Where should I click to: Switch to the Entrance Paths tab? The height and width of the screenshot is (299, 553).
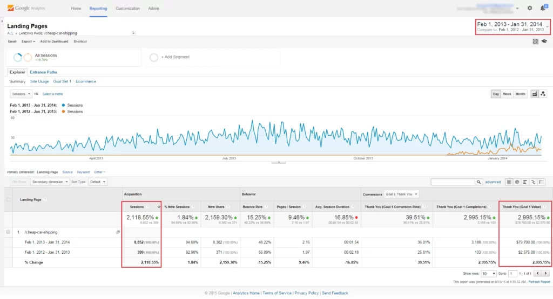click(x=43, y=72)
